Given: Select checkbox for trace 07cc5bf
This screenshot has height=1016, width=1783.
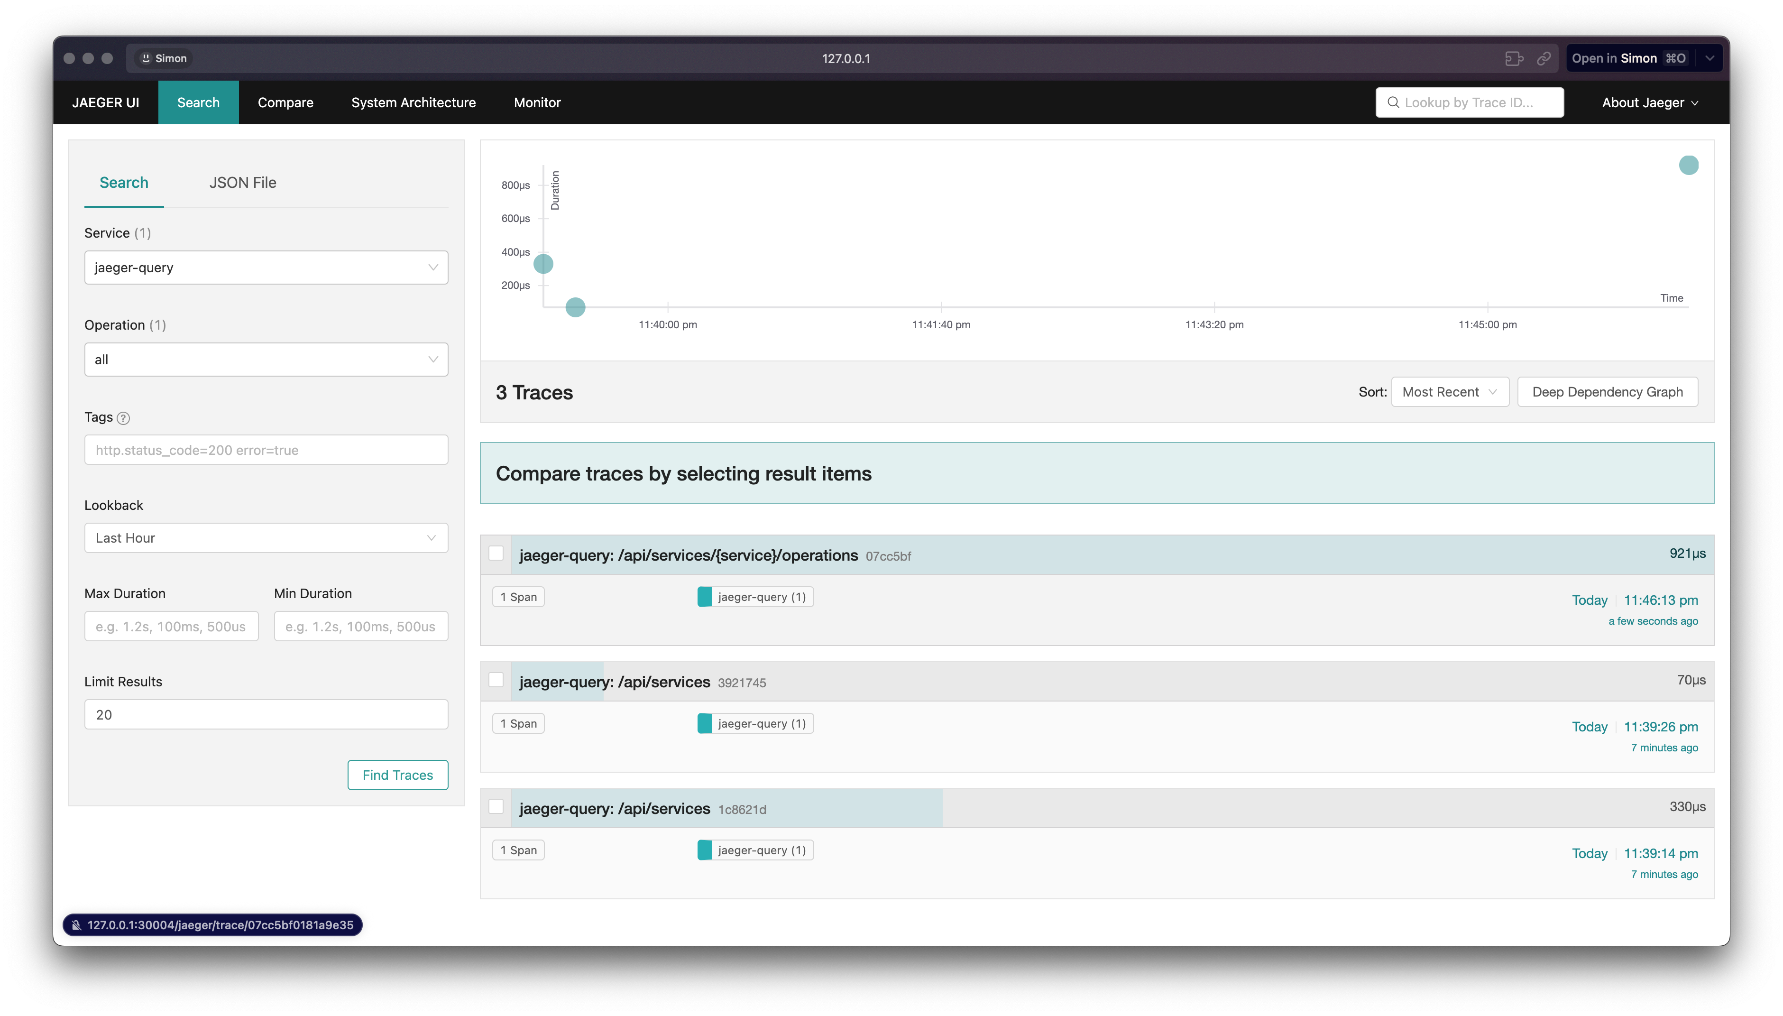Looking at the screenshot, I should (x=496, y=554).
